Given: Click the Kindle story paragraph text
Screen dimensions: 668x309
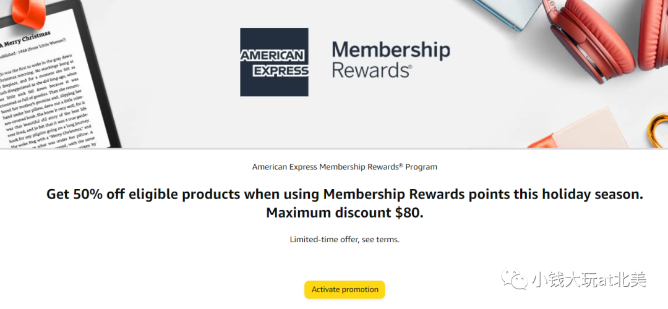Looking at the screenshot, I should [47, 102].
